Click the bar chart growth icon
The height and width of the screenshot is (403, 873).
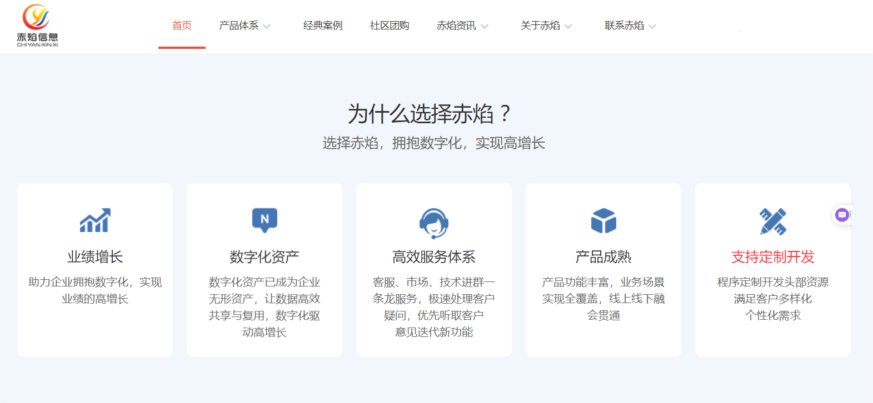95,221
